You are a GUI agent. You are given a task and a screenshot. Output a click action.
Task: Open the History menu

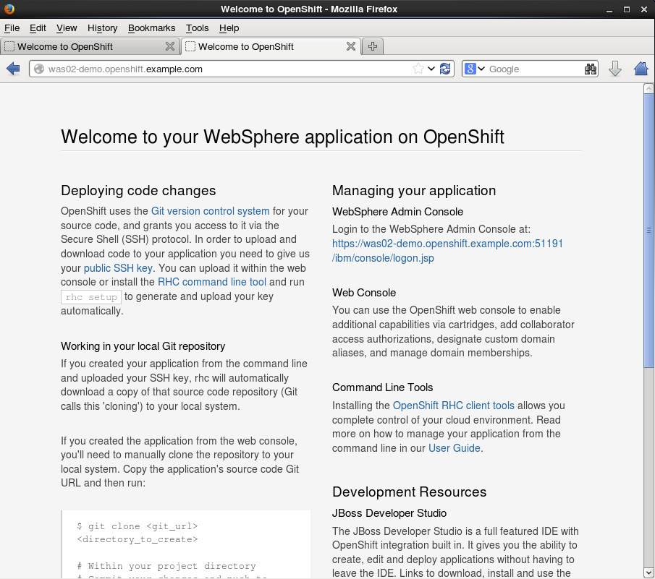pos(102,28)
